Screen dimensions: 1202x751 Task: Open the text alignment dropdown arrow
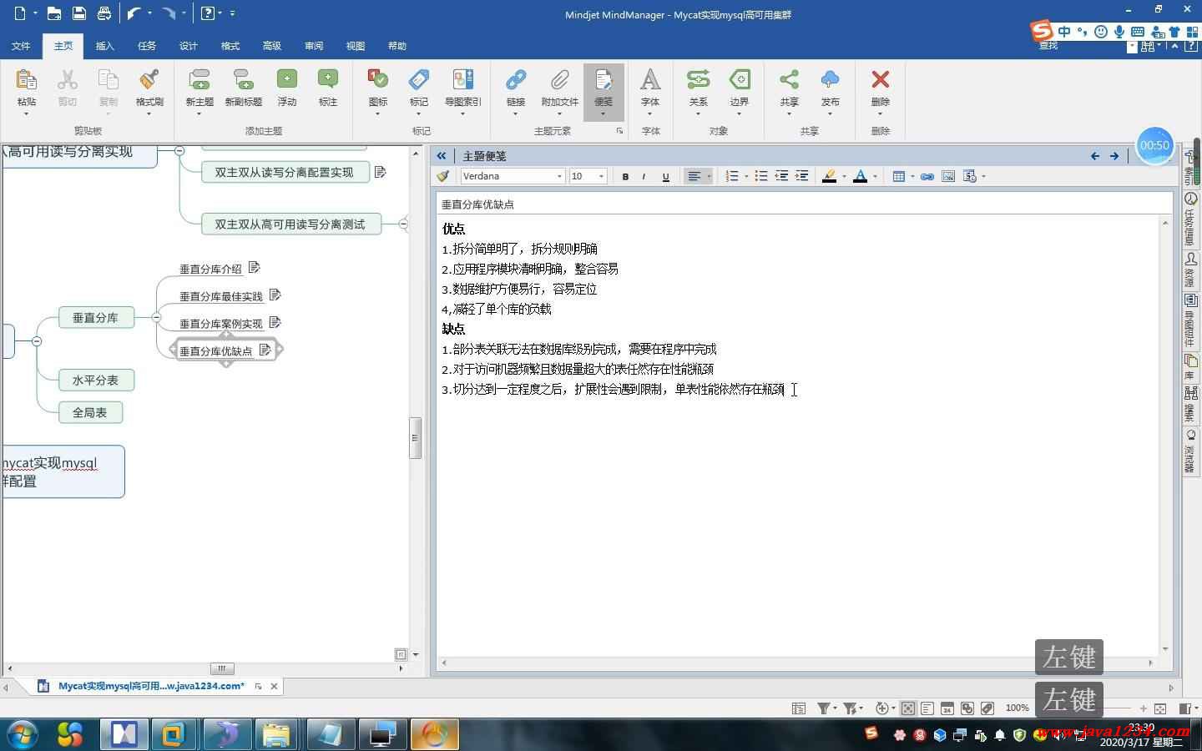click(709, 176)
